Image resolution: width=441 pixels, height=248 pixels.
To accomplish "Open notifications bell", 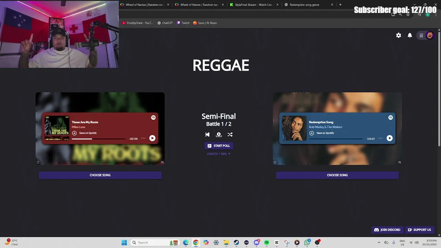I will 410,35.
